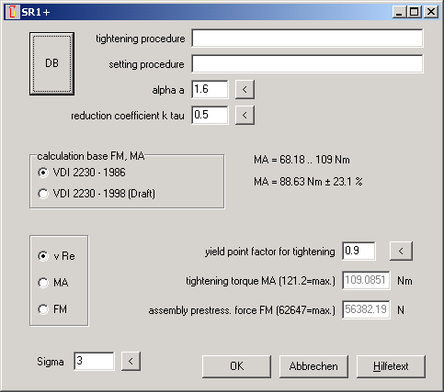Open reduction coefficient k tau selector arrow
The width and height of the screenshot is (444, 392).
(x=245, y=115)
